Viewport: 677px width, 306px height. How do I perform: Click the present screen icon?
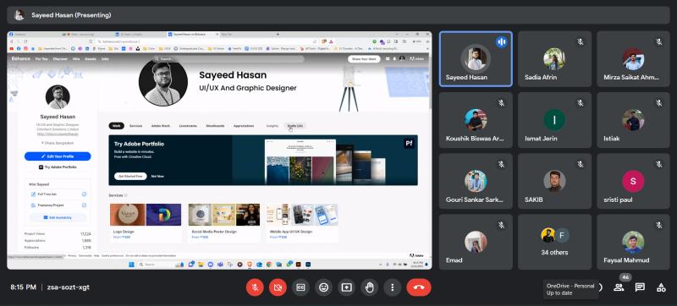[346, 287]
